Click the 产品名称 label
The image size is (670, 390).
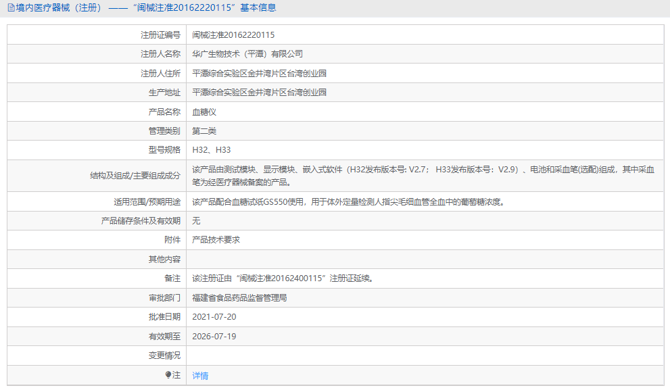point(164,112)
